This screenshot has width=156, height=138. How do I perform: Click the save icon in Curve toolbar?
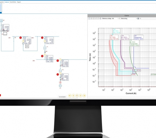point(138,19)
